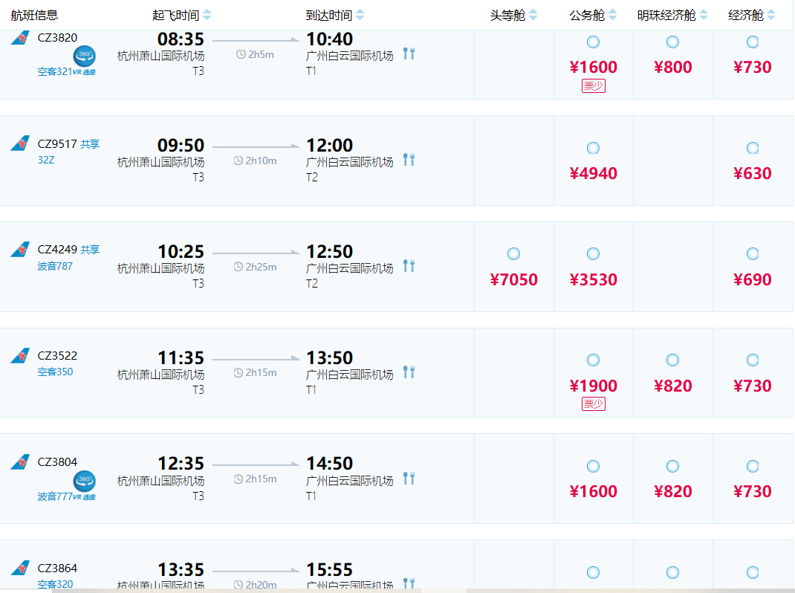The width and height of the screenshot is (795, 593).
Task: Choose the ¥1900 business fare on CZ3522
Action: click(x=593, y=360)
